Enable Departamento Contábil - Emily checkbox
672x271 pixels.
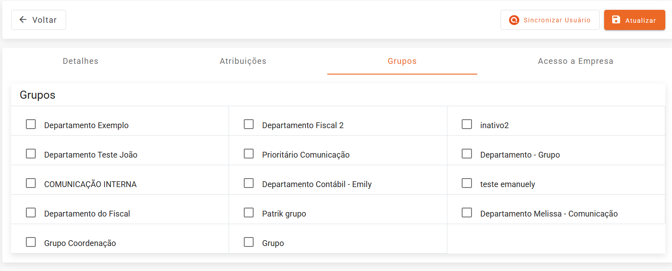coord(249,183)
